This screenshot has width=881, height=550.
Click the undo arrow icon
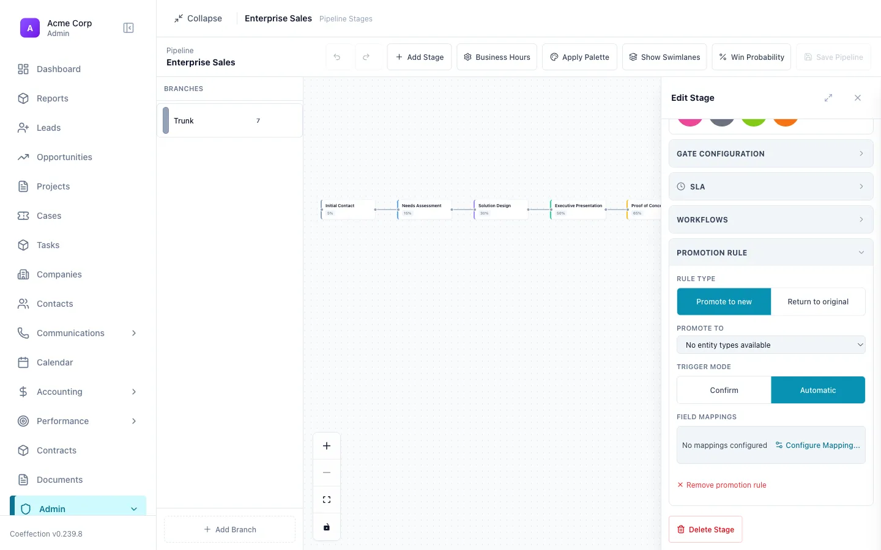337,57
